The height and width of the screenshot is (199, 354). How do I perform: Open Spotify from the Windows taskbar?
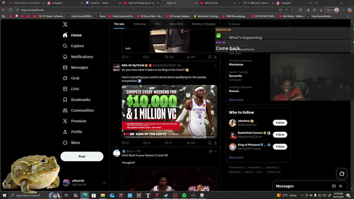[184, 195]
